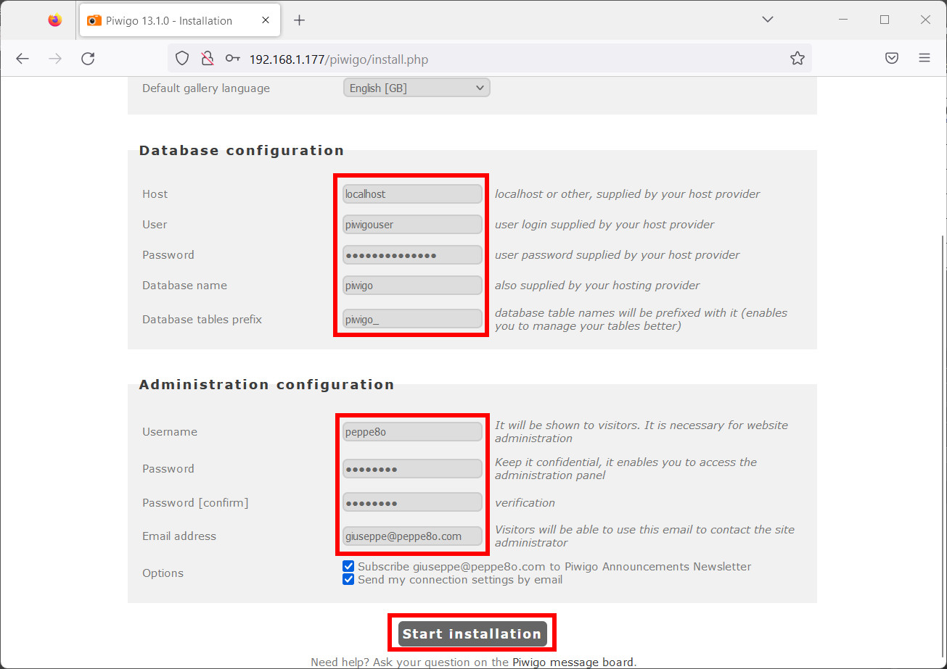Click 'user login supplied by your host provider'
This screenshot has height=669, width=947.
point(604,225)
